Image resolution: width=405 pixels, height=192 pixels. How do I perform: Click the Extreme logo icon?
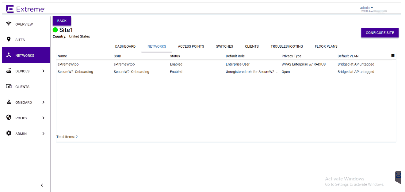(x=10, y=9)
